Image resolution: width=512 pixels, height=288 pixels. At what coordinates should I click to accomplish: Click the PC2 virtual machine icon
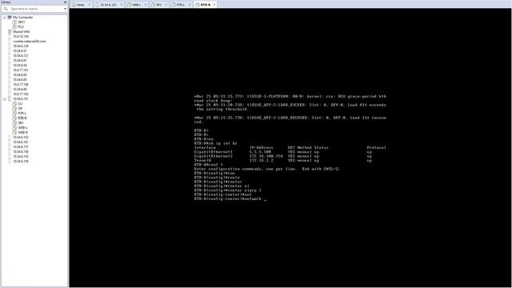(x=14, y=26)
